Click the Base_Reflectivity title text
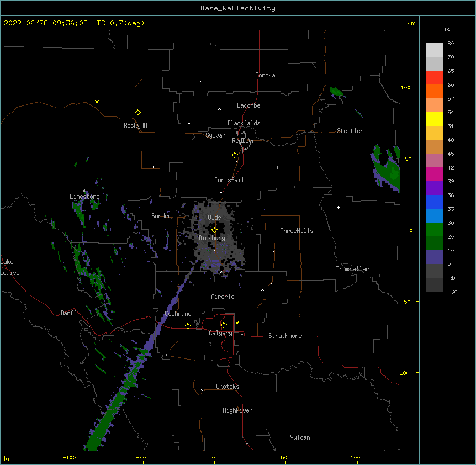Image resolution: width=476 pixels, height=465 pixels. point(238,8)
